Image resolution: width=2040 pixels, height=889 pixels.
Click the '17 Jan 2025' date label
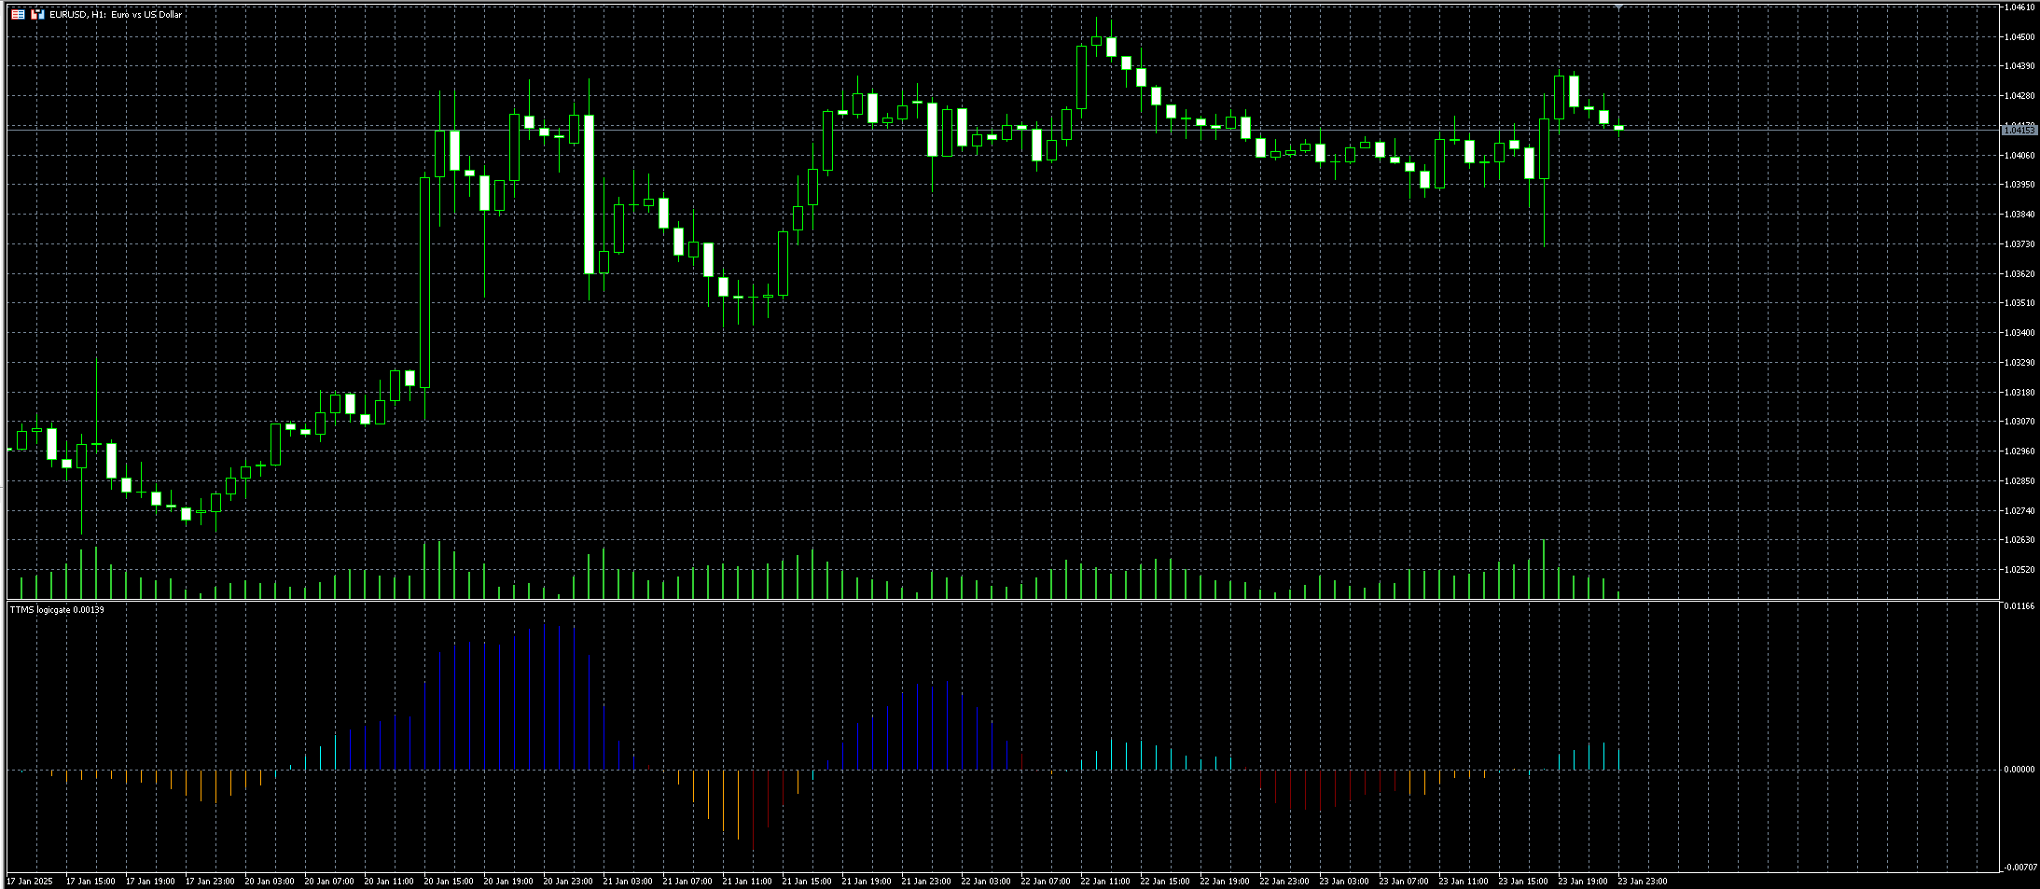click(30, 882)
